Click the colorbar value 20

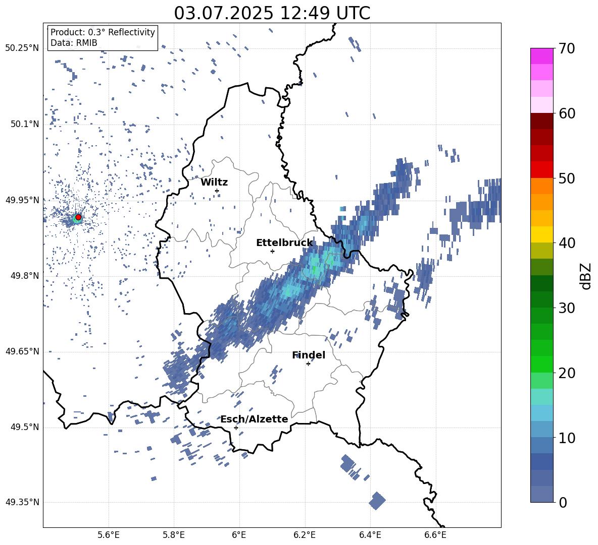[x=567, y=373]
